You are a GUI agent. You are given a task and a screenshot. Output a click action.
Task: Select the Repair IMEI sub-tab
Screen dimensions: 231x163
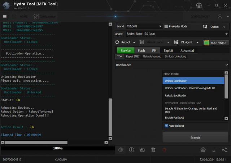pyautogui.click(x=132, y=56)
